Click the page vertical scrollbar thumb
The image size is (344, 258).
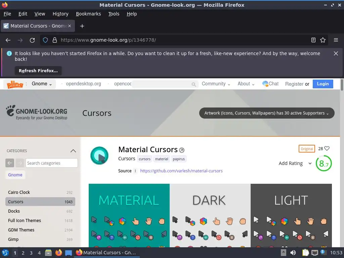tap(342, 85)
